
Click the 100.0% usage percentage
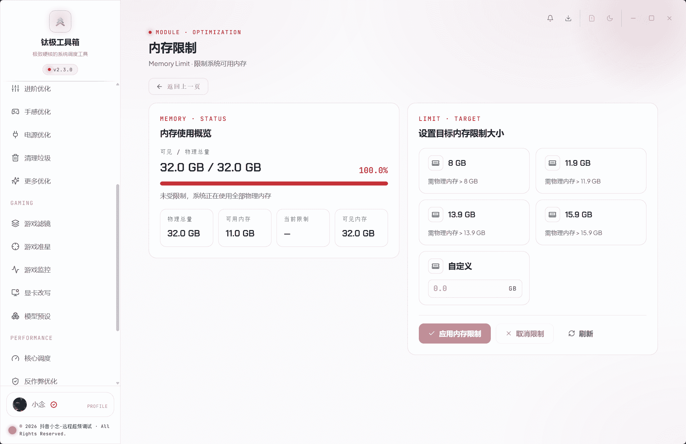tap(373, 170)
